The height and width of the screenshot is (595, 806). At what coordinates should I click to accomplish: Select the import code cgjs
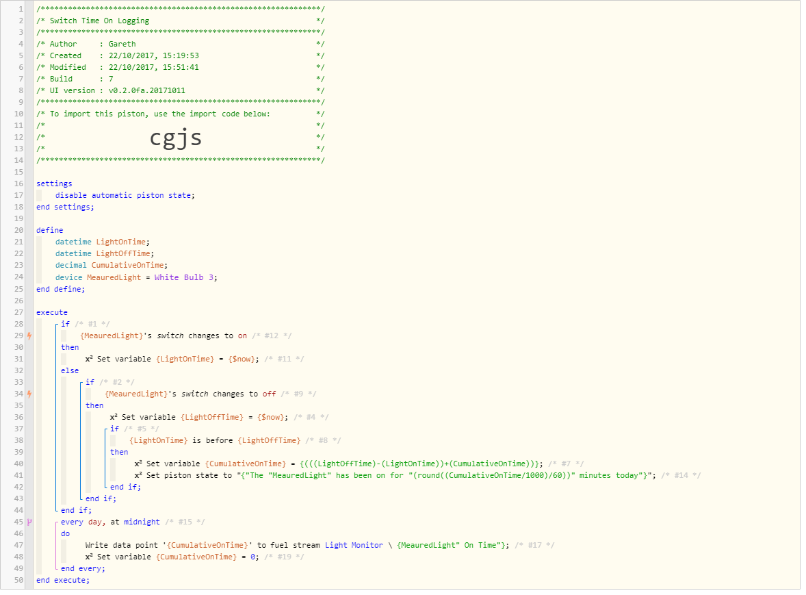(175, 138)
